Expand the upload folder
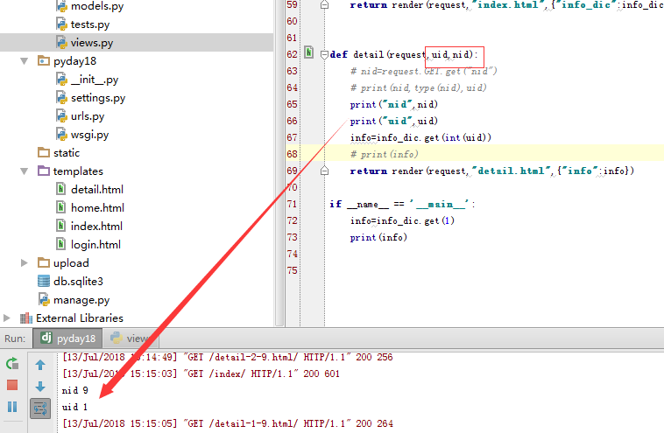 [25, 262]
